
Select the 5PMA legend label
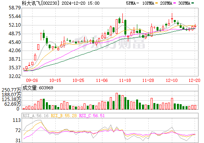[x=131, y=3]
